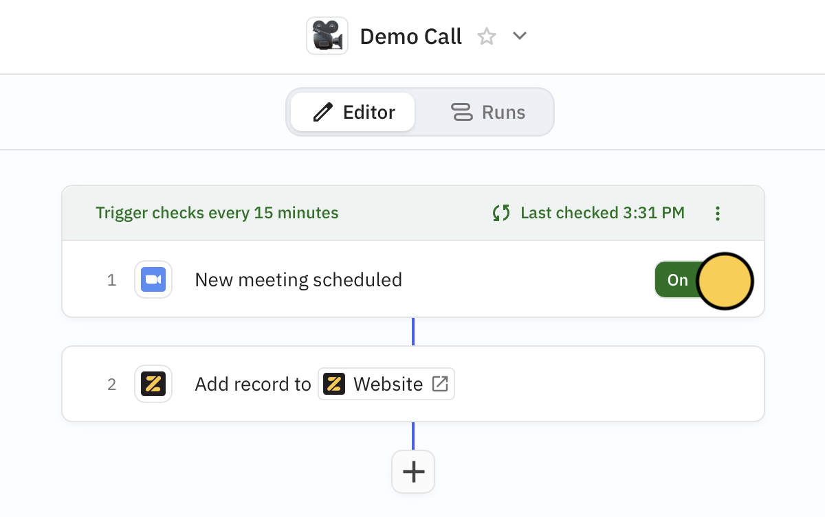Open the trigger three-dot options menu
The image size is (825, 517).
tap(718, 214)
